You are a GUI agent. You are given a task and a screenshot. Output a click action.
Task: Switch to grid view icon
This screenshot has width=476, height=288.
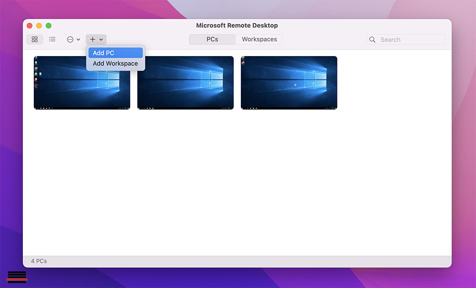(35, 39)
